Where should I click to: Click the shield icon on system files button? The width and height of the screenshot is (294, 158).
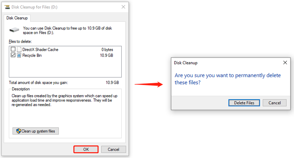[18, 131]
